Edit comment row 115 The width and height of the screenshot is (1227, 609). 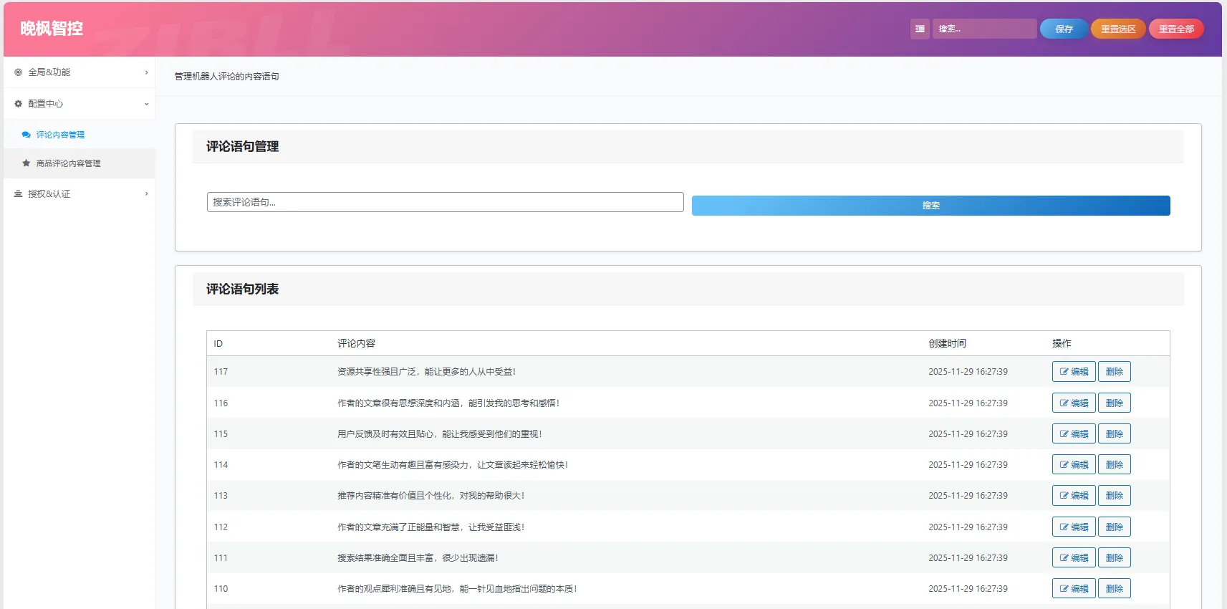[x=1074, y=434]
